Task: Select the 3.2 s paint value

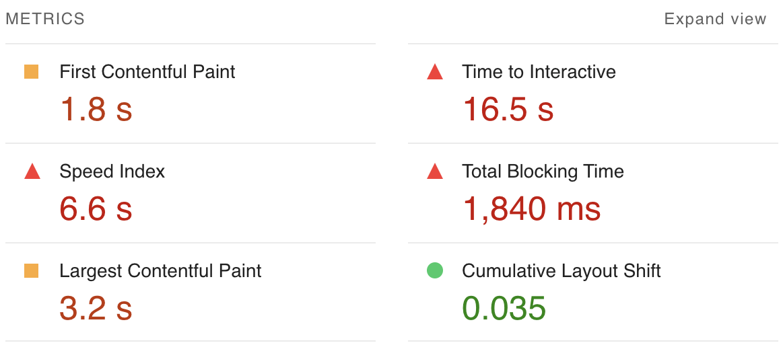Action: pos(96,307)
